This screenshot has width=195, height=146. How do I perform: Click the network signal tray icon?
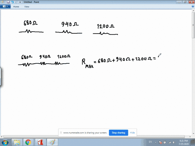[169, 142]
